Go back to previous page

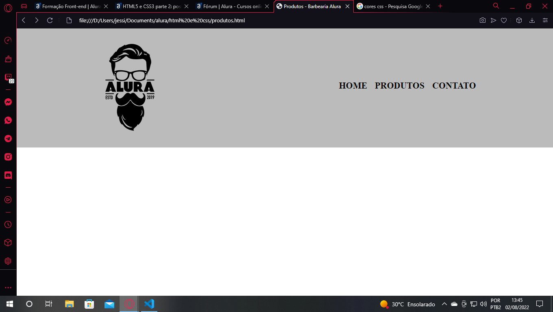(x=24, y=20)
